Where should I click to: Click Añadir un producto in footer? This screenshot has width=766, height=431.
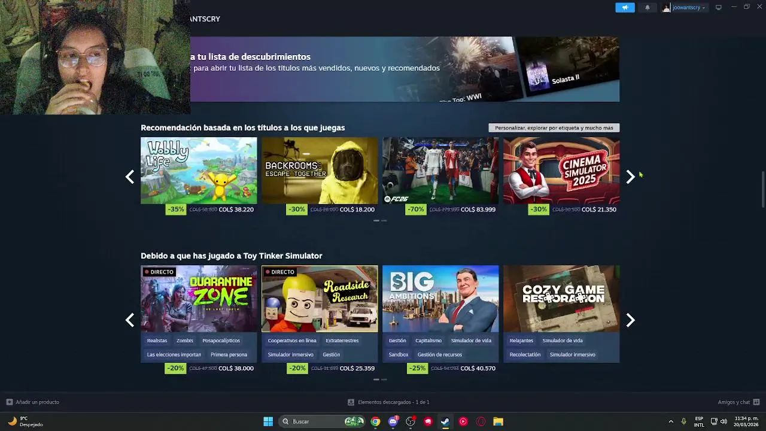click(33, 402)
